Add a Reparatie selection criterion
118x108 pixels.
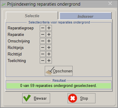point(49,34)
